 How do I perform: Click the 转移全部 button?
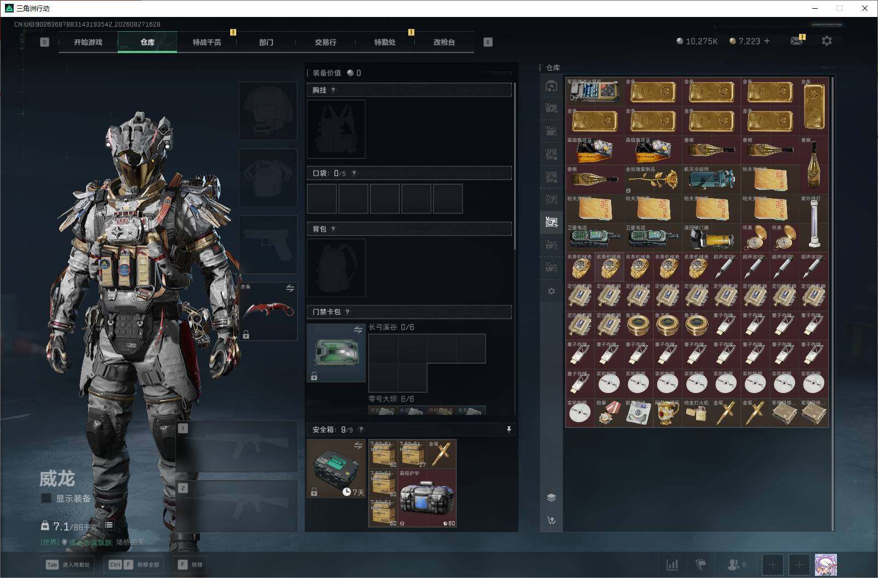[134, 565]
